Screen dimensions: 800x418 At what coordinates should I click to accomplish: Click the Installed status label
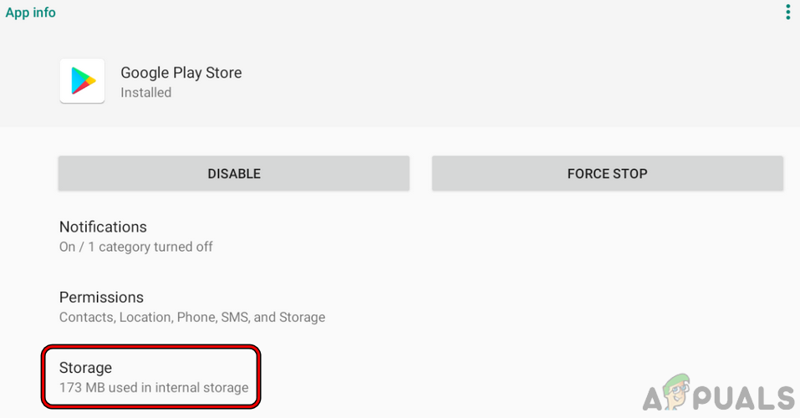pyautogui.click(x=145, y=93)
